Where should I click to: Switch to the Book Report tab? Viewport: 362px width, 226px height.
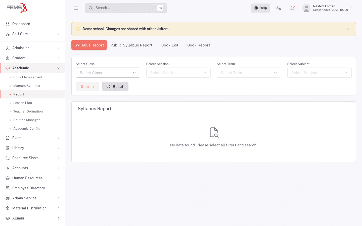coord(199,45)
